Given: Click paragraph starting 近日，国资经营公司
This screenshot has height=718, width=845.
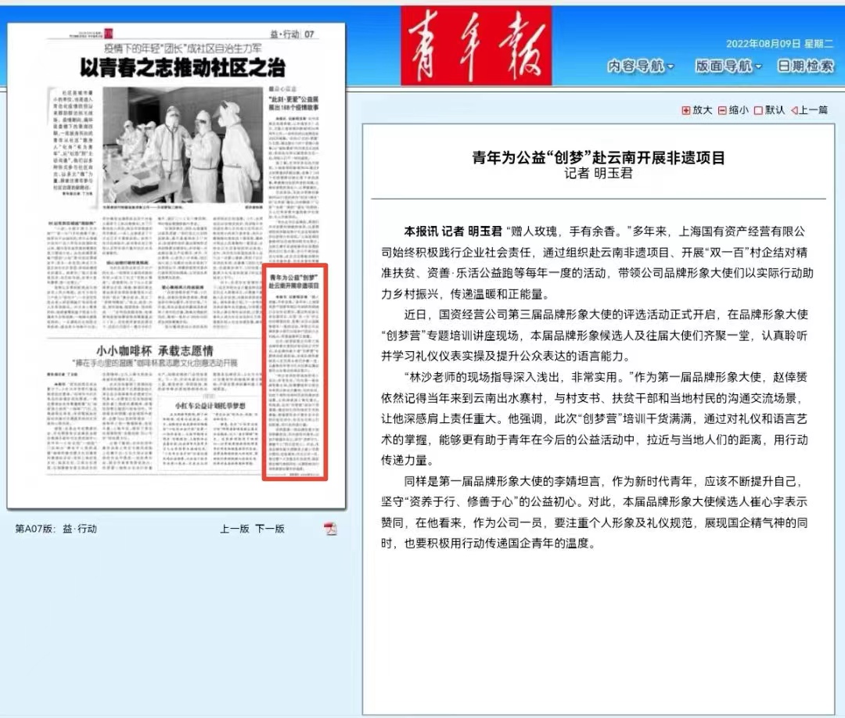Looking at the screenshot, I should [595, 335].
